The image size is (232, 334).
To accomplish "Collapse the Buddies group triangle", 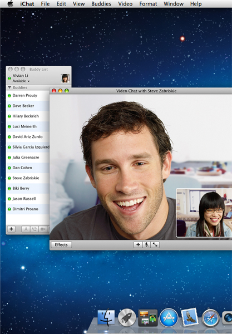I will click(9, 87).
